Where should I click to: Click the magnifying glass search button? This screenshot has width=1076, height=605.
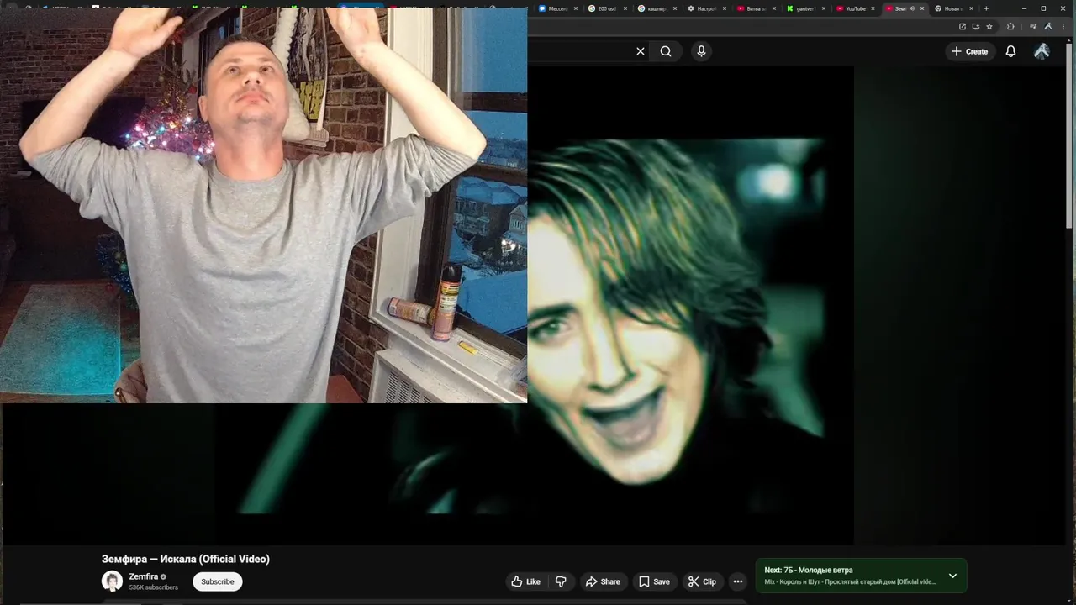pos(666,51)
